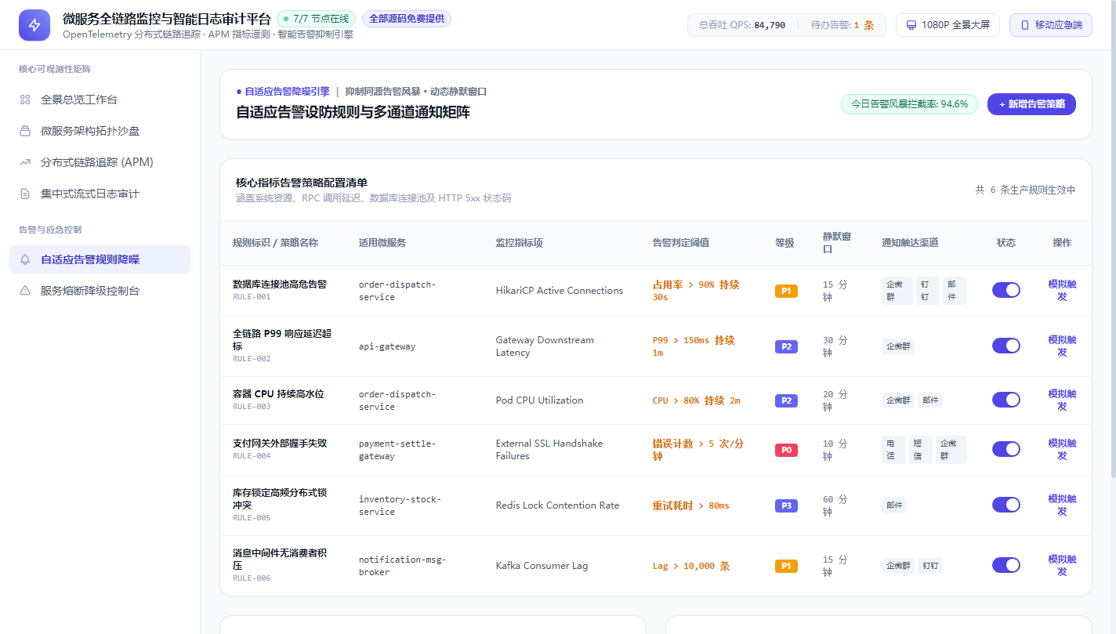Image resolution: width=1116 pixels, height=634 pixels.
Task: Click the 新增告警策略 button
Action: 1031,104
